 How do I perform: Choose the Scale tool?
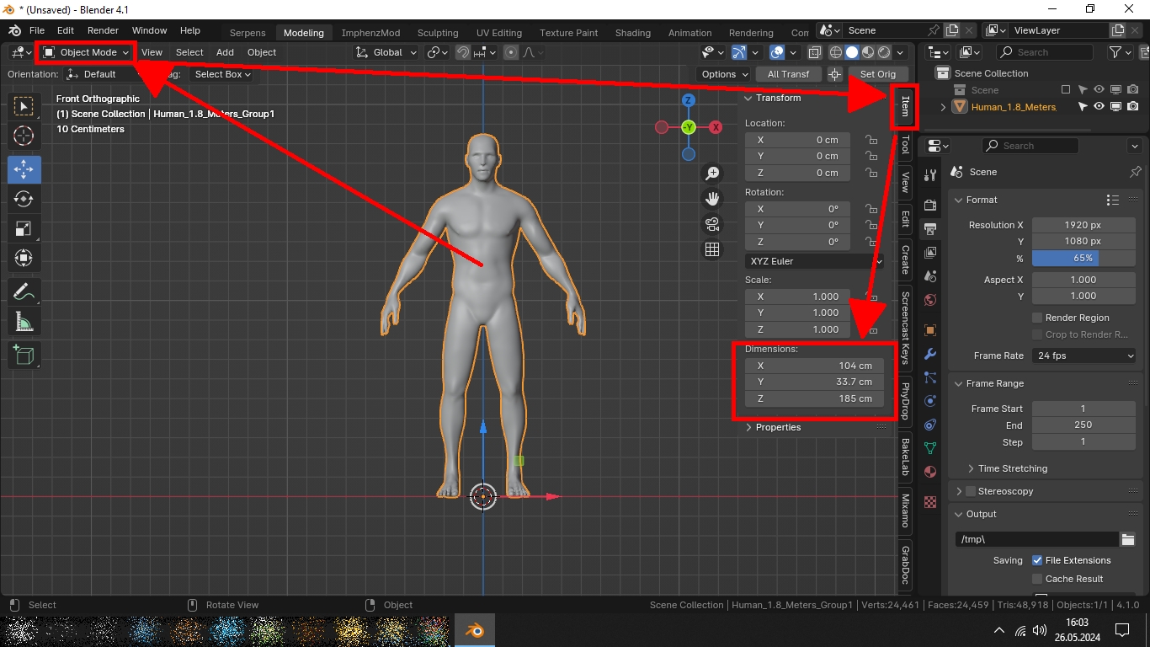point(24,229)
